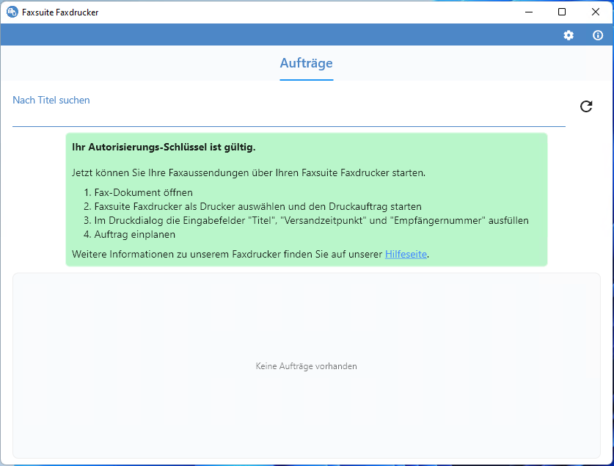Click sentence Jetzt können Sie Ihre Faxaussendungen
The width and height of the screenshot is (614, 466).
tap(249, 172)
